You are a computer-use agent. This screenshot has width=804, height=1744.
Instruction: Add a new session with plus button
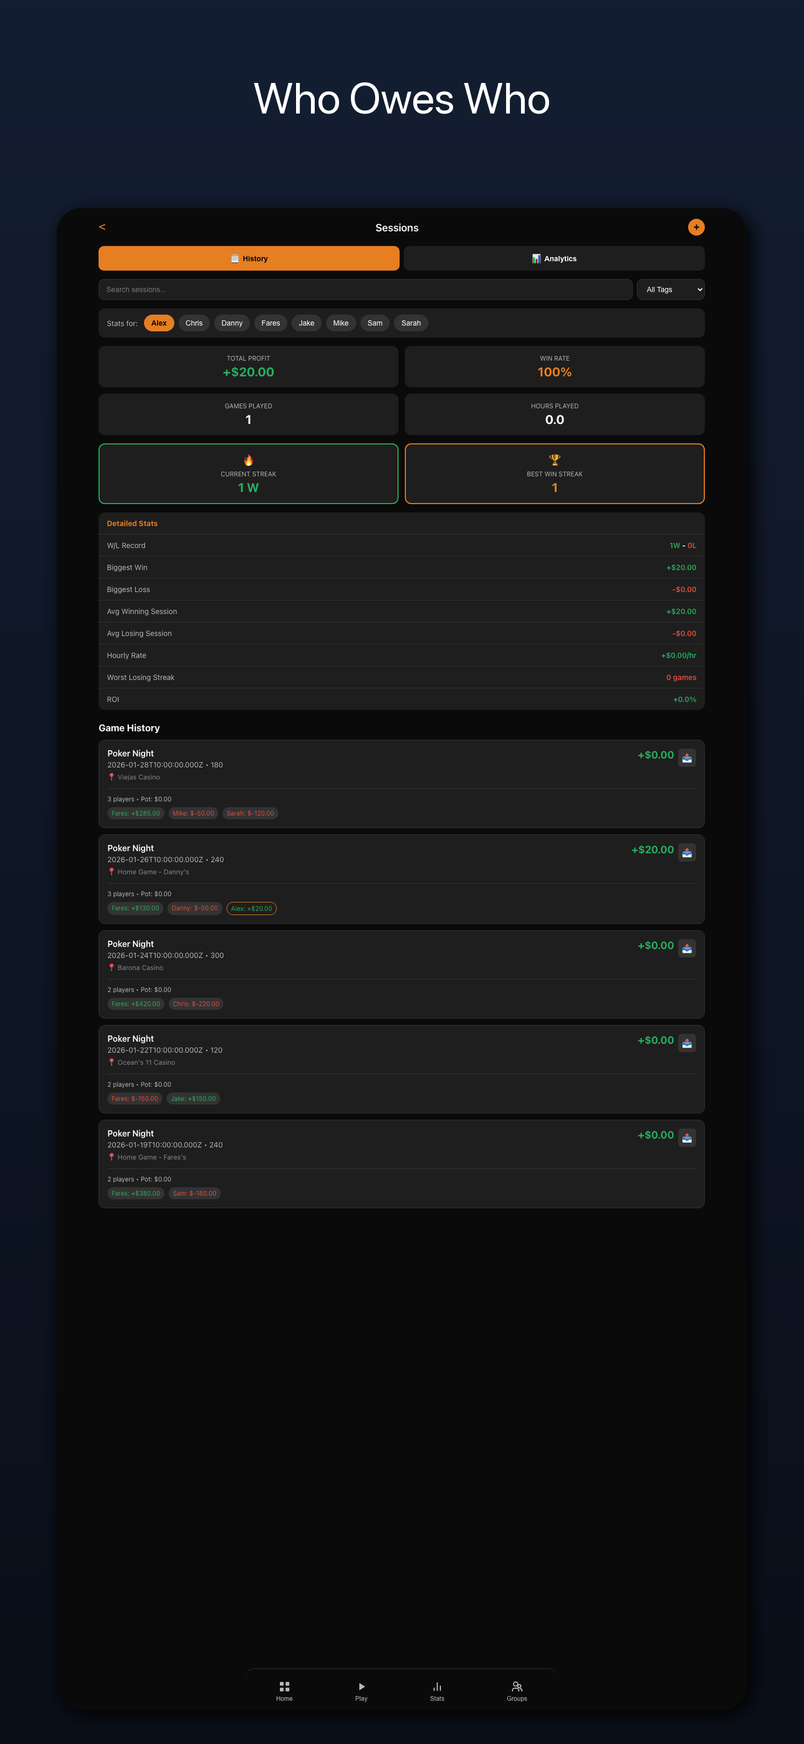point(696,228)
